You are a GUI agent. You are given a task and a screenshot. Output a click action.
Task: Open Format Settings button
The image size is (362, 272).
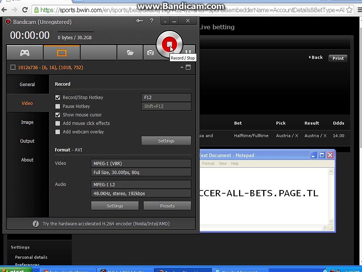[x=115, y=206]
